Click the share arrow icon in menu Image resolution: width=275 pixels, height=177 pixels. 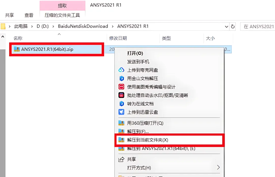tap(121, 159)
